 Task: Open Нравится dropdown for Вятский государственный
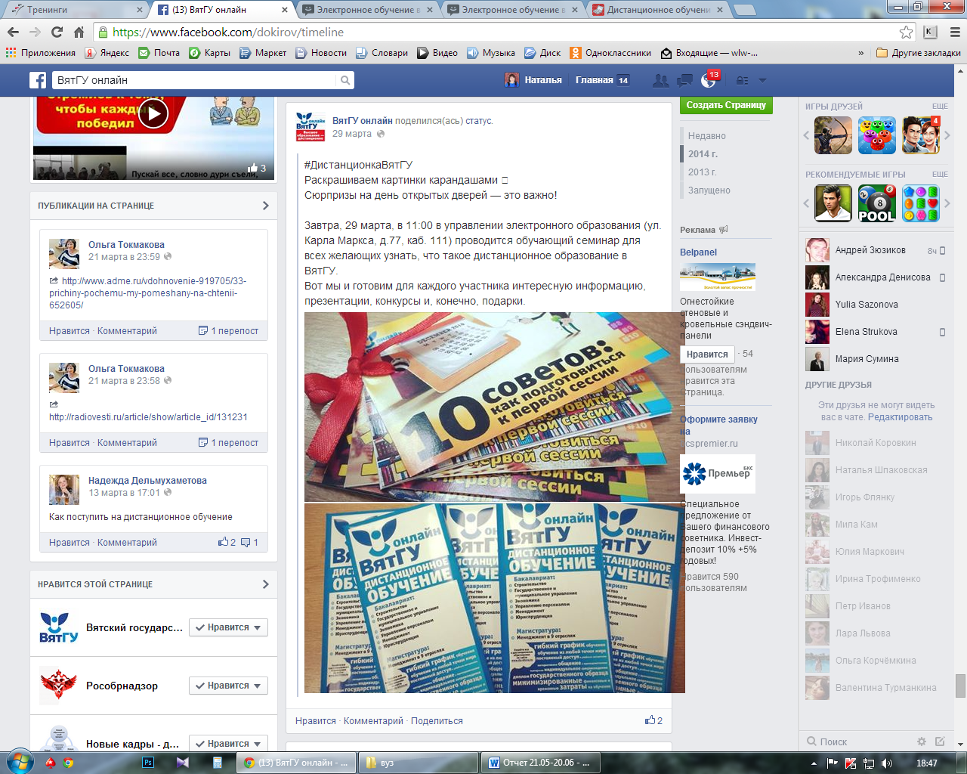pos(228,627)
